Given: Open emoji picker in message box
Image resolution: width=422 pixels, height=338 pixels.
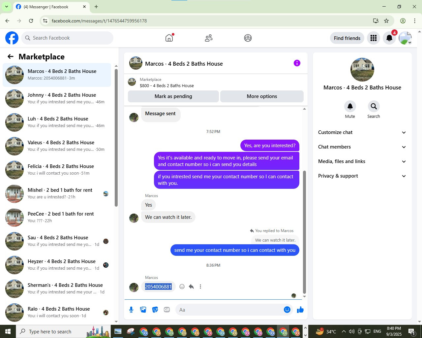Looking at the screenshot, I should tap(287, 310).
